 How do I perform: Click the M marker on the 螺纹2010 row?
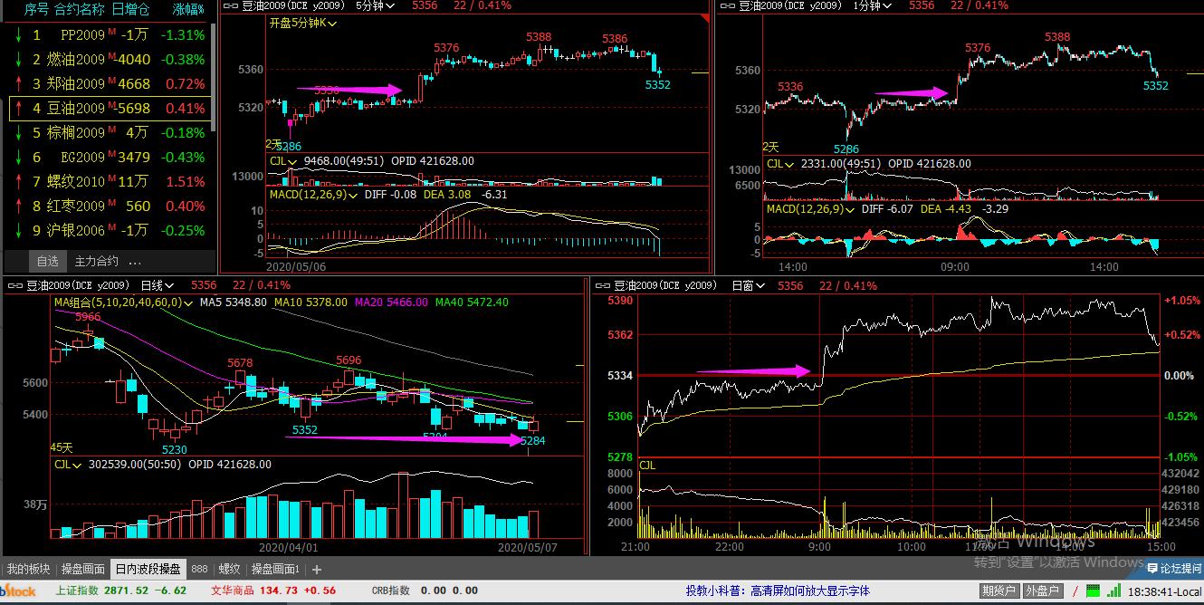(111, 179)
